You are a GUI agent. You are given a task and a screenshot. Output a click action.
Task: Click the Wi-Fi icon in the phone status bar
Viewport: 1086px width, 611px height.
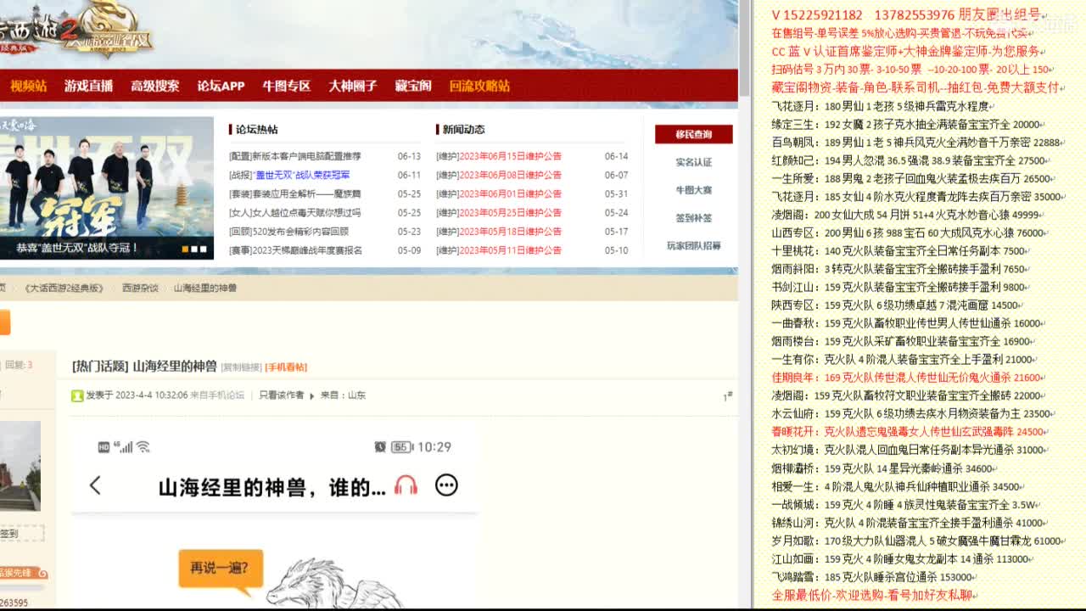tap(143, 447)
